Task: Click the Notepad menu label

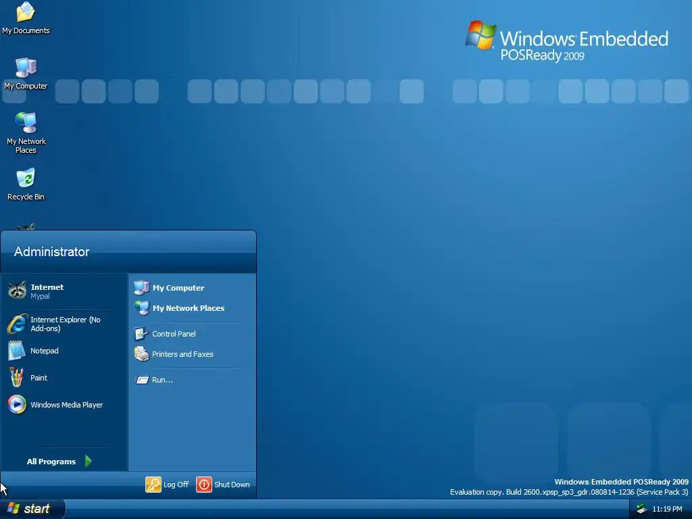Action: tap(45, 351)
